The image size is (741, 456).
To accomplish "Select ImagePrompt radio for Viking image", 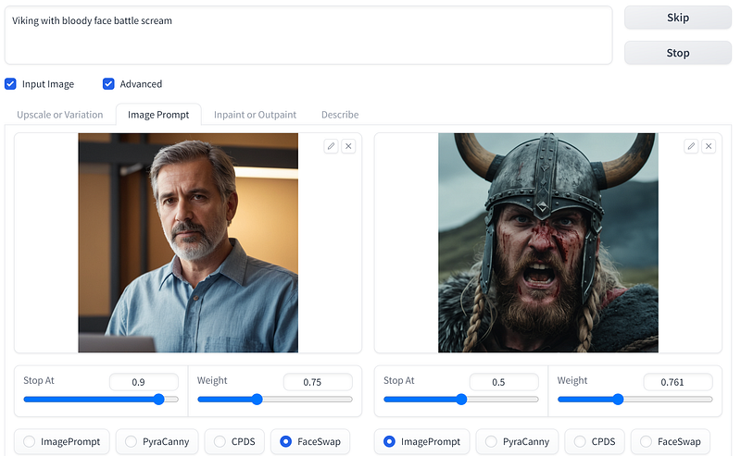I will tap(389, 441).
